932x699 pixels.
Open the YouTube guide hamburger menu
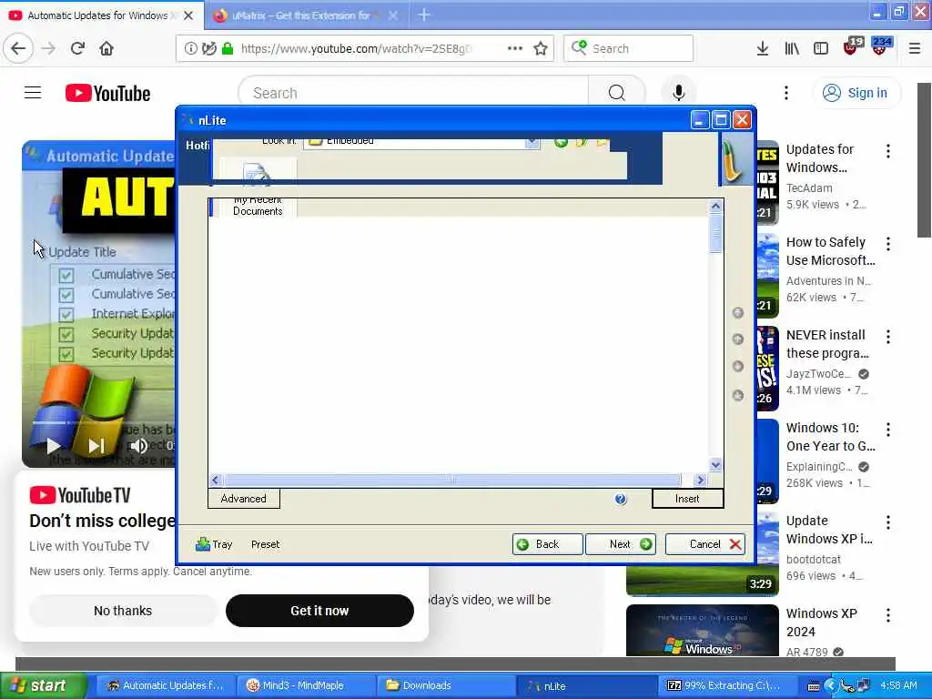pos(33,93)
